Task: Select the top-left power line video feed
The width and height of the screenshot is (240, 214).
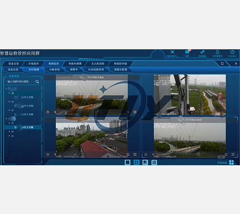Action: coord(92,95)
